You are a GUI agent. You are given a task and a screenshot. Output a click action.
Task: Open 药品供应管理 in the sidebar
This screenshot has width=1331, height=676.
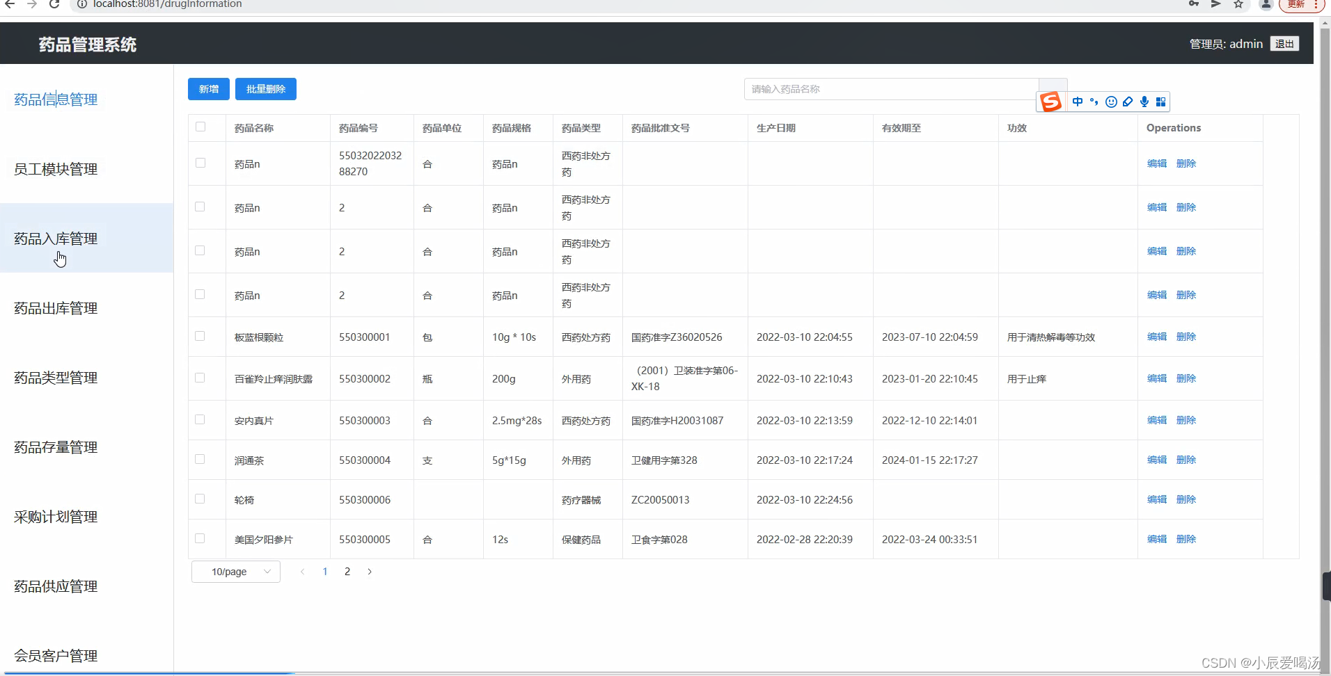click(x=56, y=586)
